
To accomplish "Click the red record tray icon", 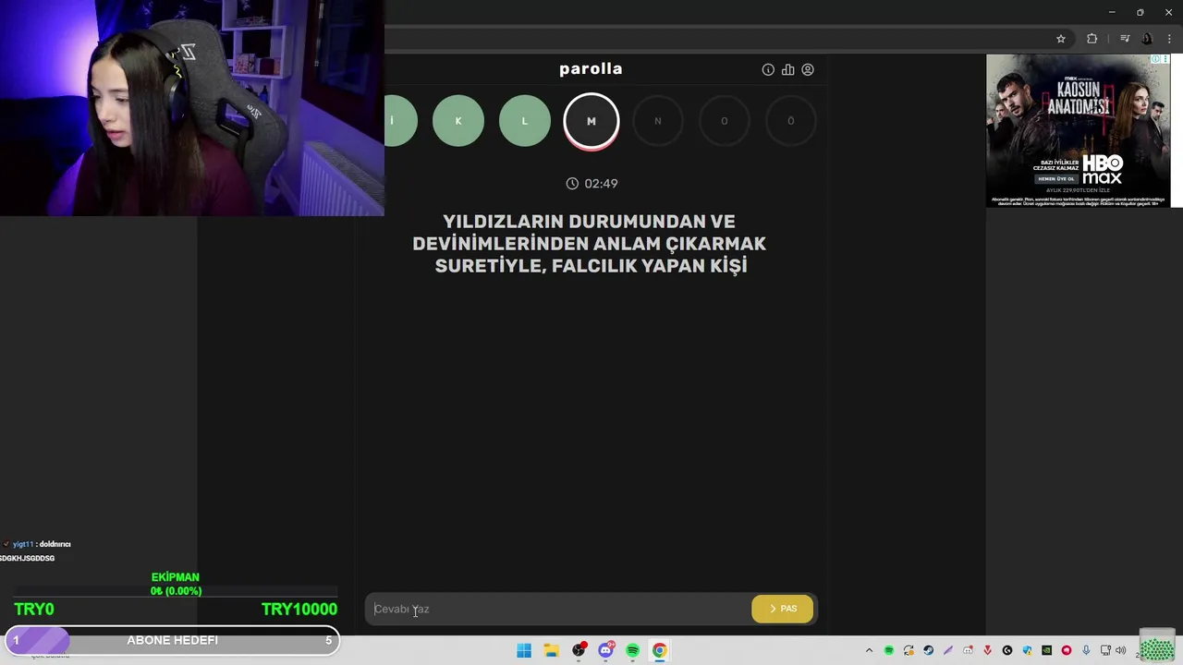I will pyautogui.click(x=1067, y=650).
